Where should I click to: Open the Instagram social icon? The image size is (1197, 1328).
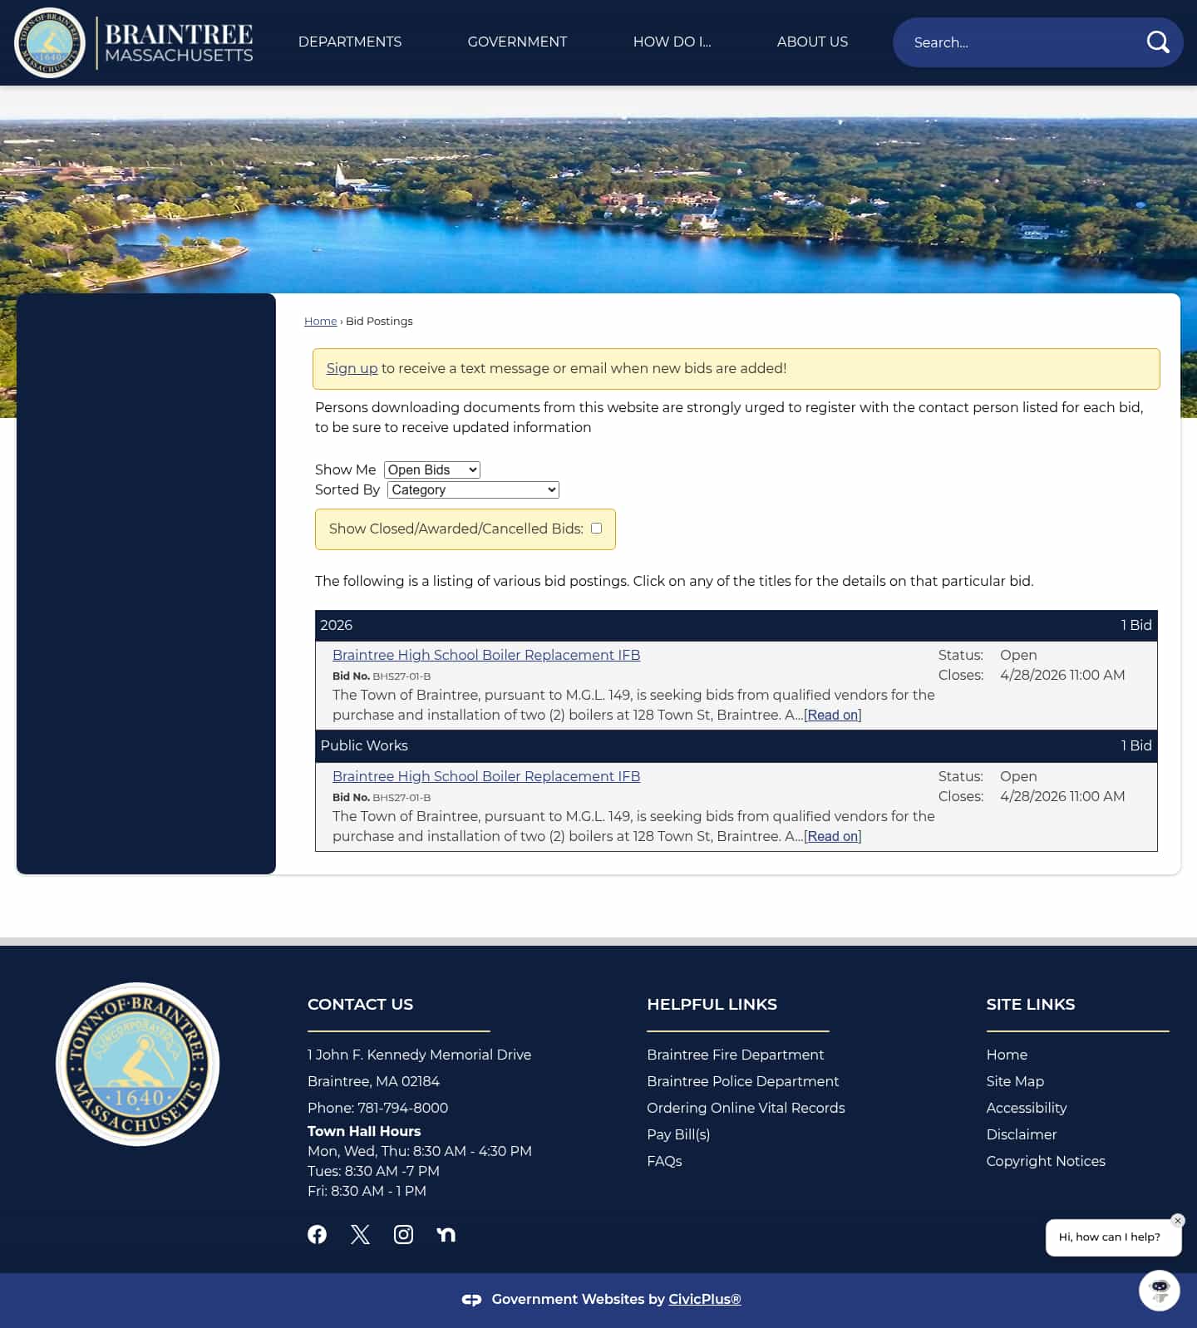[x=403, y=1234]
